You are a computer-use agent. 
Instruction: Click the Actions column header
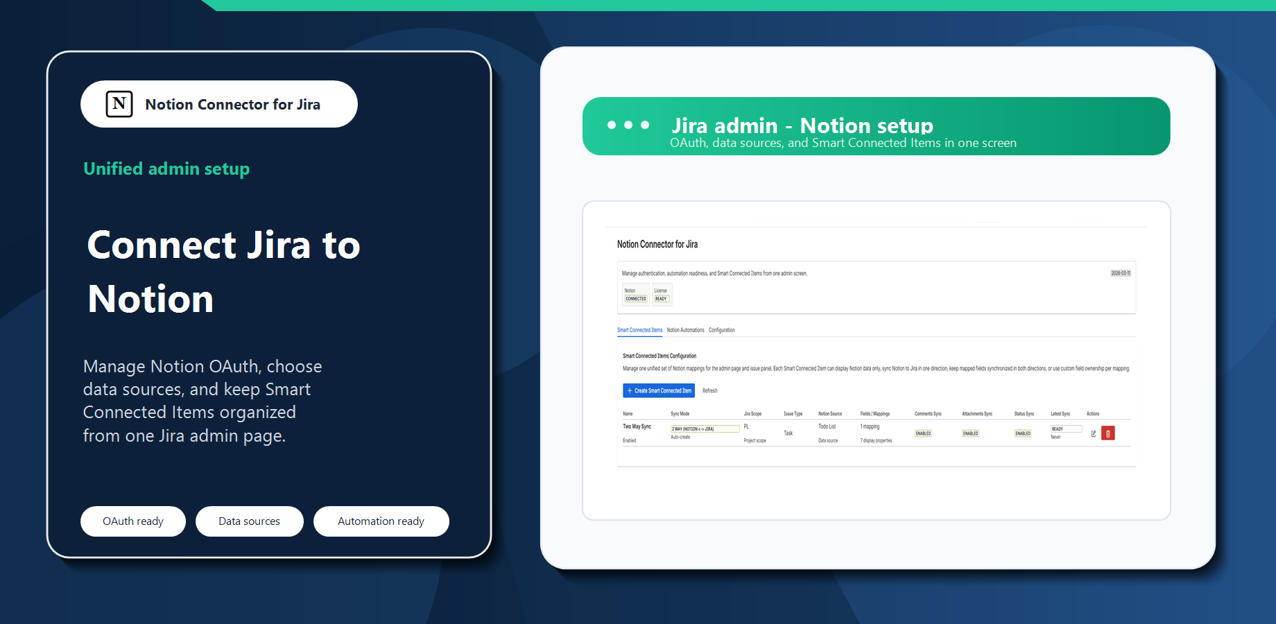[1093, 414]
